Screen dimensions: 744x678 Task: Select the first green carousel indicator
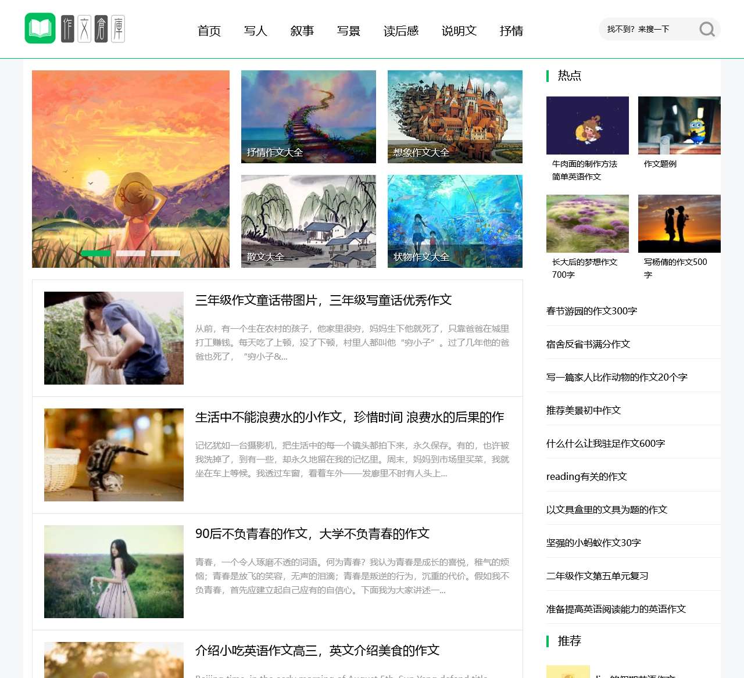[x=96, y=253]
